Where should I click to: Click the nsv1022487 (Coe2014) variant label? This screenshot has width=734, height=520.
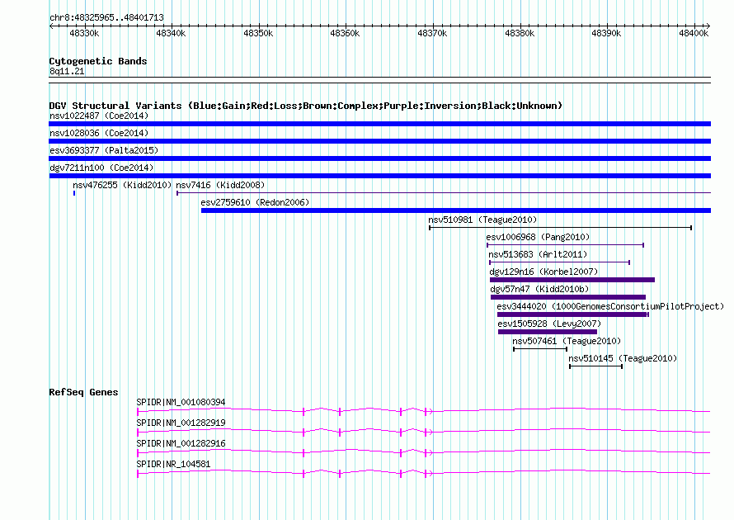(x=99, y=116)
